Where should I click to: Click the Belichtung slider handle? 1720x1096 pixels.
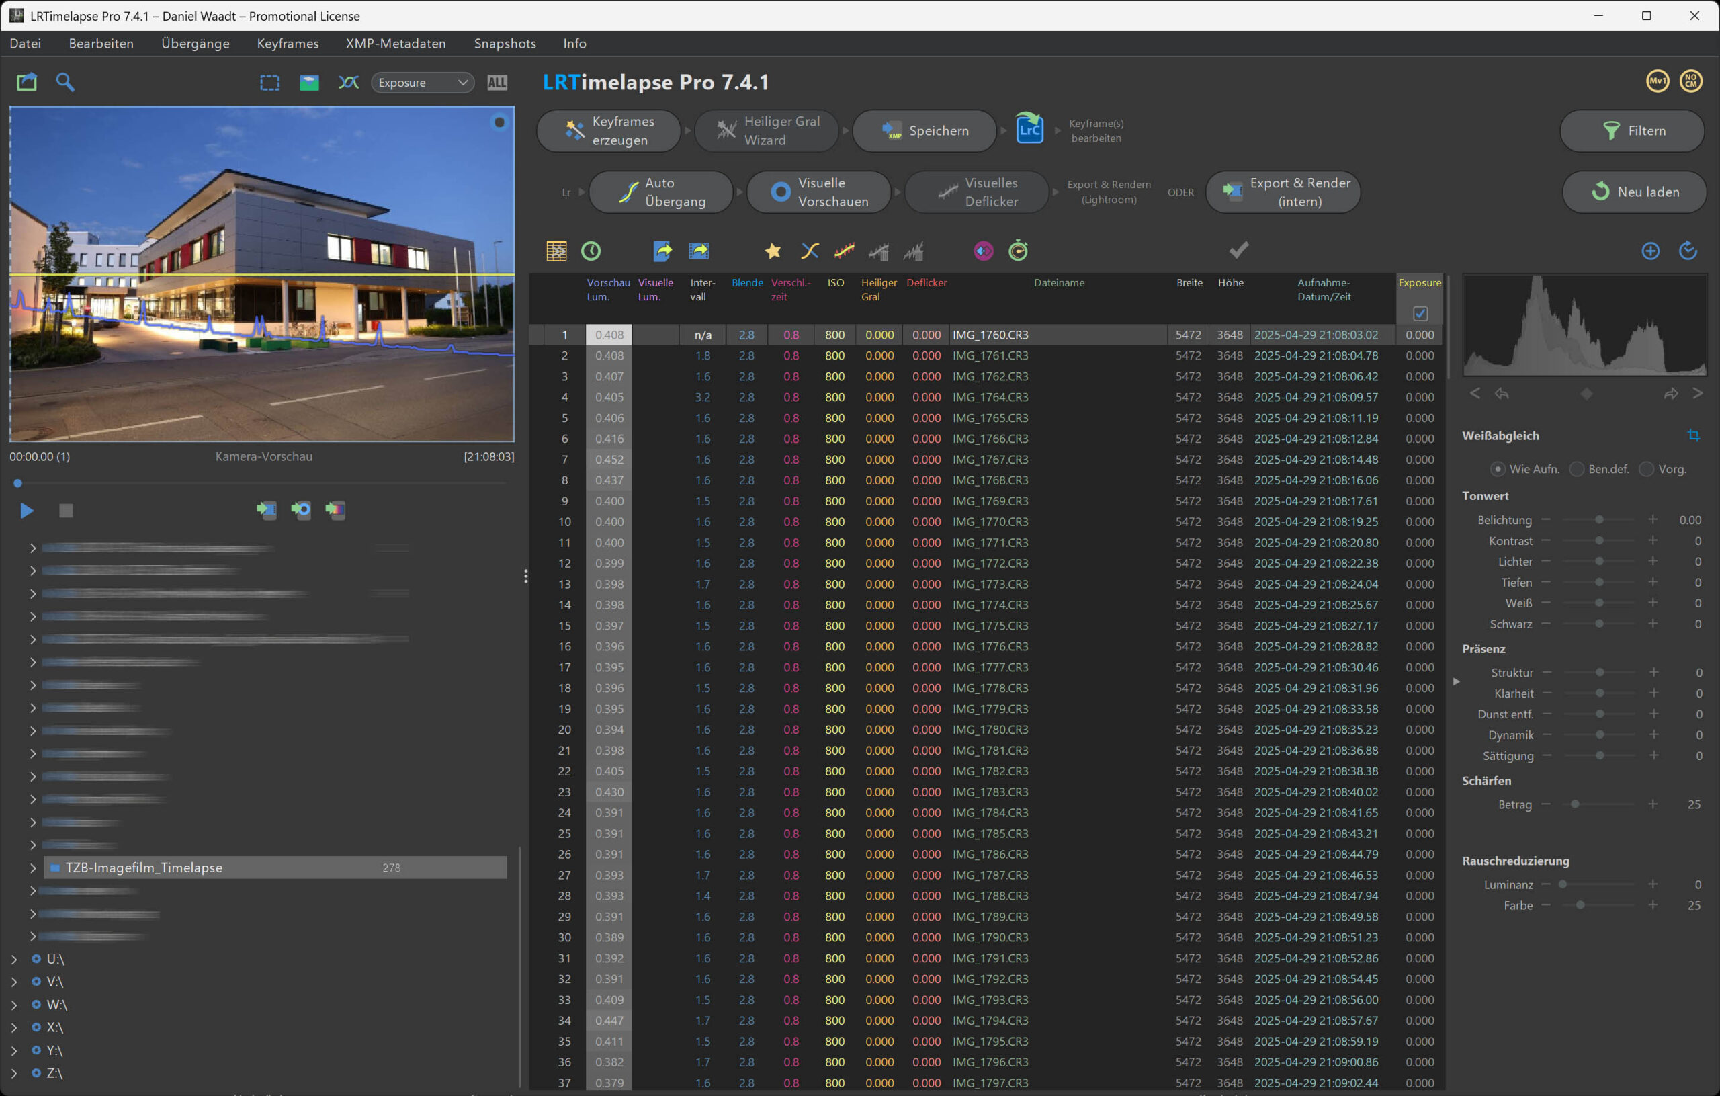point(1599,520)
